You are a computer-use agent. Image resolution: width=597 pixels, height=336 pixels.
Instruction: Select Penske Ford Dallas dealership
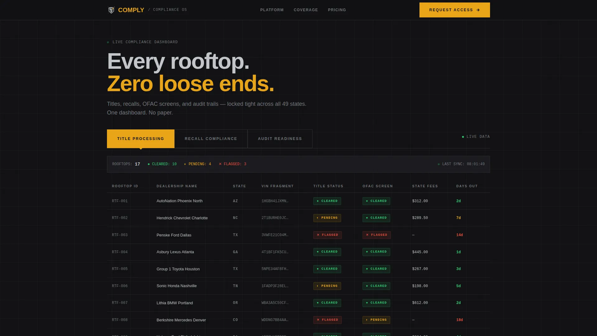point(174,235)
